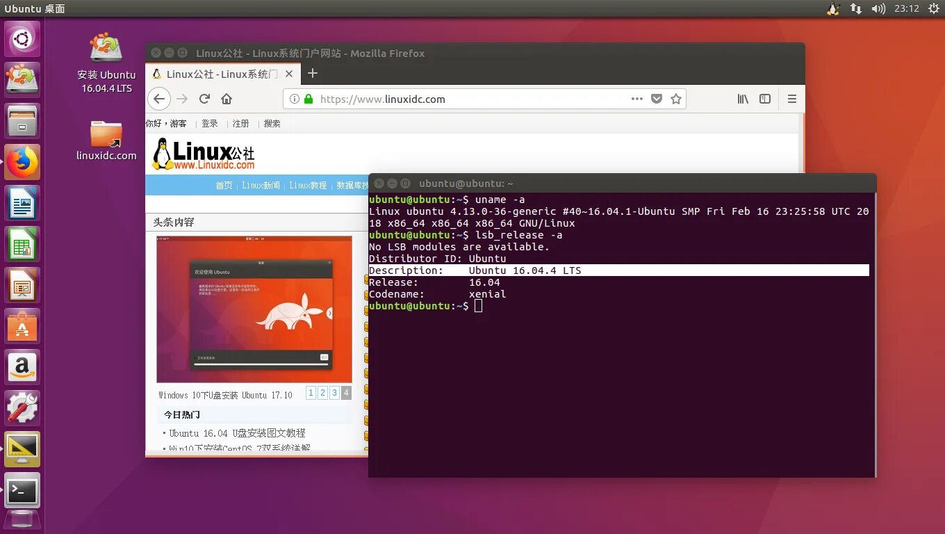Select slide 2 in headline pager
This screenshot has width=945, height=534.
(x=322, y=393)
